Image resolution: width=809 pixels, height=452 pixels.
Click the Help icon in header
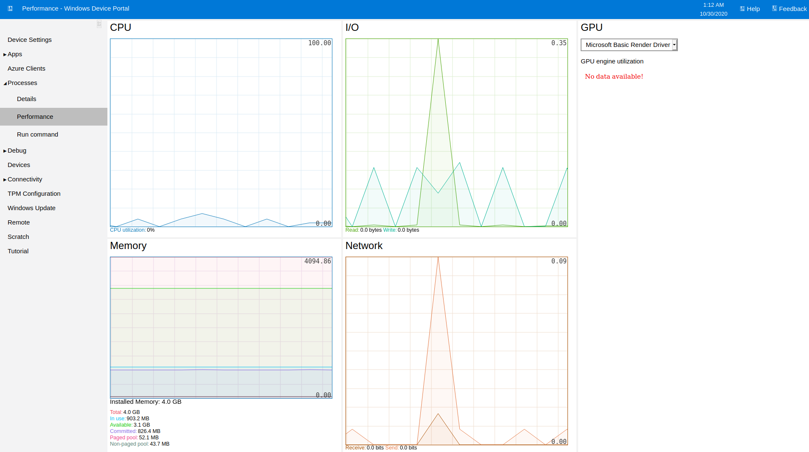(742, 9)
